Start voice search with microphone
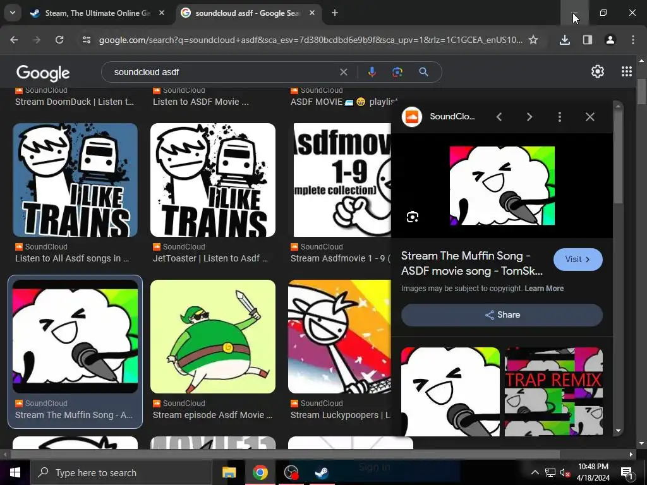647x485 pixels. tap(372, 72)
